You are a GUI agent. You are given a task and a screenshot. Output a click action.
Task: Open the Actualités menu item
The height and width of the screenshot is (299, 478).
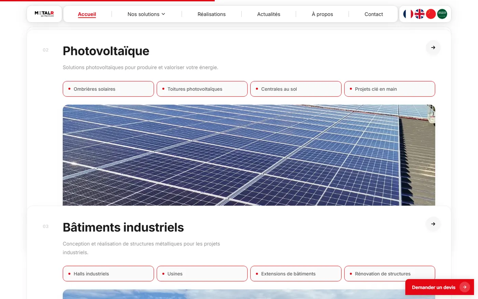(x=269, y=14)
